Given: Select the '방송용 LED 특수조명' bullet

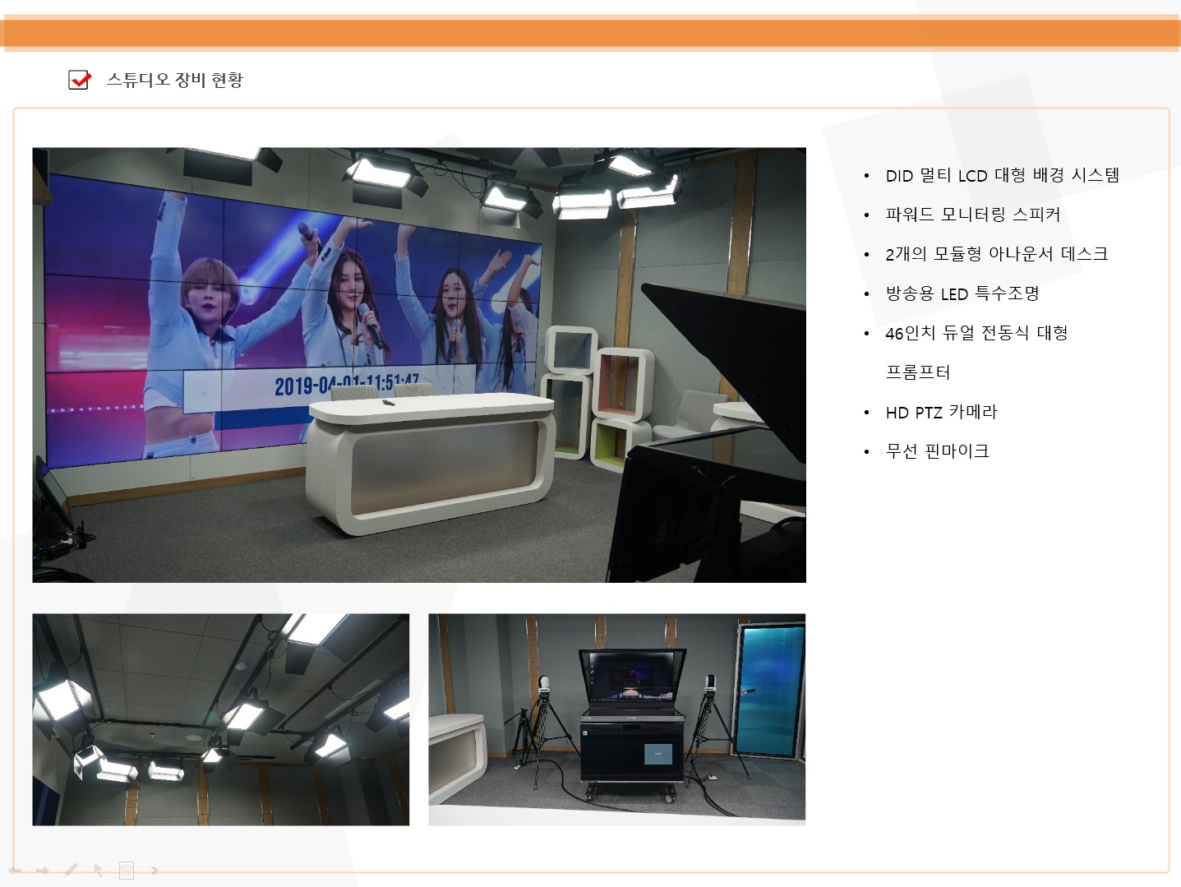Looking at the screenshot, I should pyautogui.click(x=962, y=293).
